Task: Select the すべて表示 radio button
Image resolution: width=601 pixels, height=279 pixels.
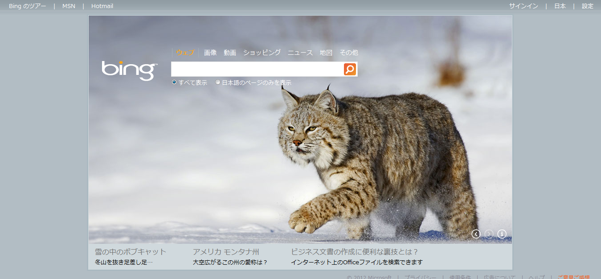Action: click(174, 82)
